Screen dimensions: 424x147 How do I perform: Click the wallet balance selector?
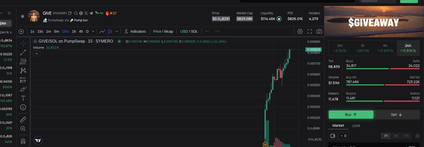pos(339,136)
